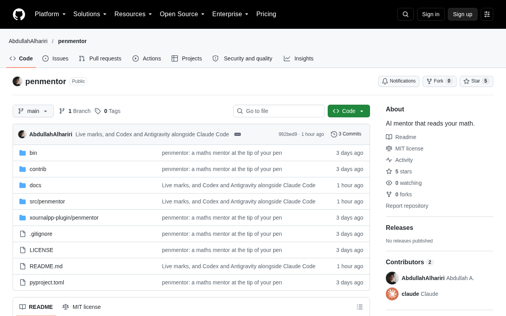Click the Sign up button
This screenshot has width=506, height=316.
(x=463, y=14)
